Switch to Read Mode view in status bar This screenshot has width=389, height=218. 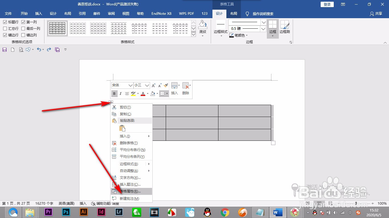(x=308, y=203)
